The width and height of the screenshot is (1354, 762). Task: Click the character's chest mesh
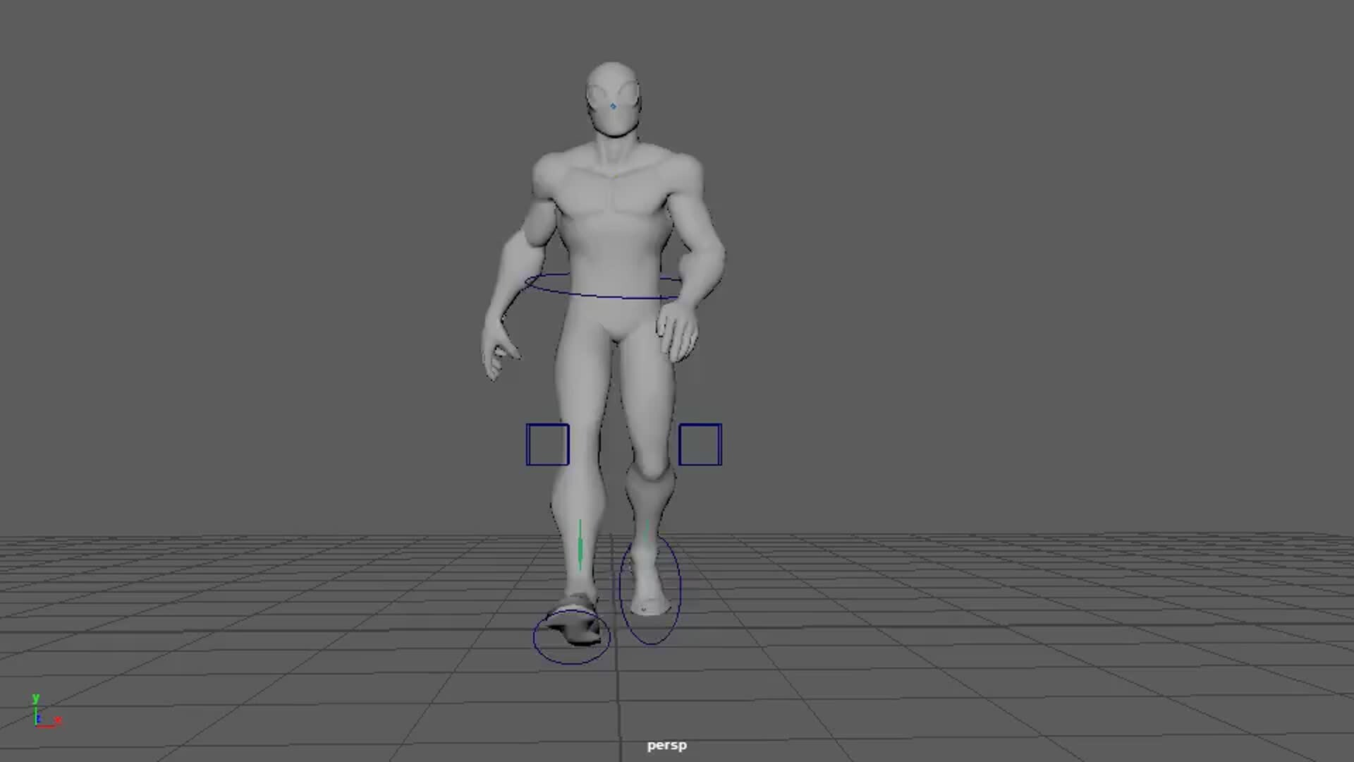tap(614, 198)
